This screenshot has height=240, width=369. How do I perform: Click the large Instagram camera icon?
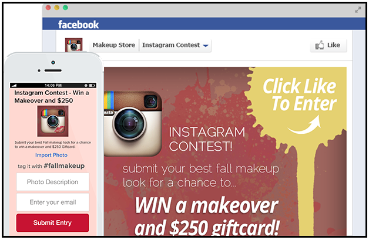pos(133,123)
